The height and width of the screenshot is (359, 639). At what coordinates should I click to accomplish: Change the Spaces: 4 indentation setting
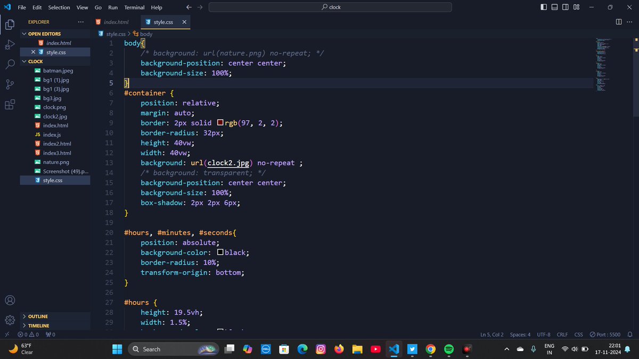click(520, 335)
